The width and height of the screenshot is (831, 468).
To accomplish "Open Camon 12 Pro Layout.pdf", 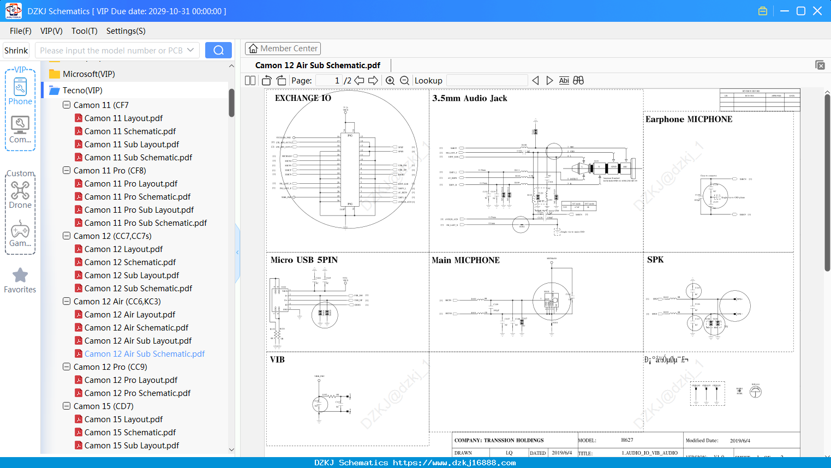I will (x=131, y=380).
